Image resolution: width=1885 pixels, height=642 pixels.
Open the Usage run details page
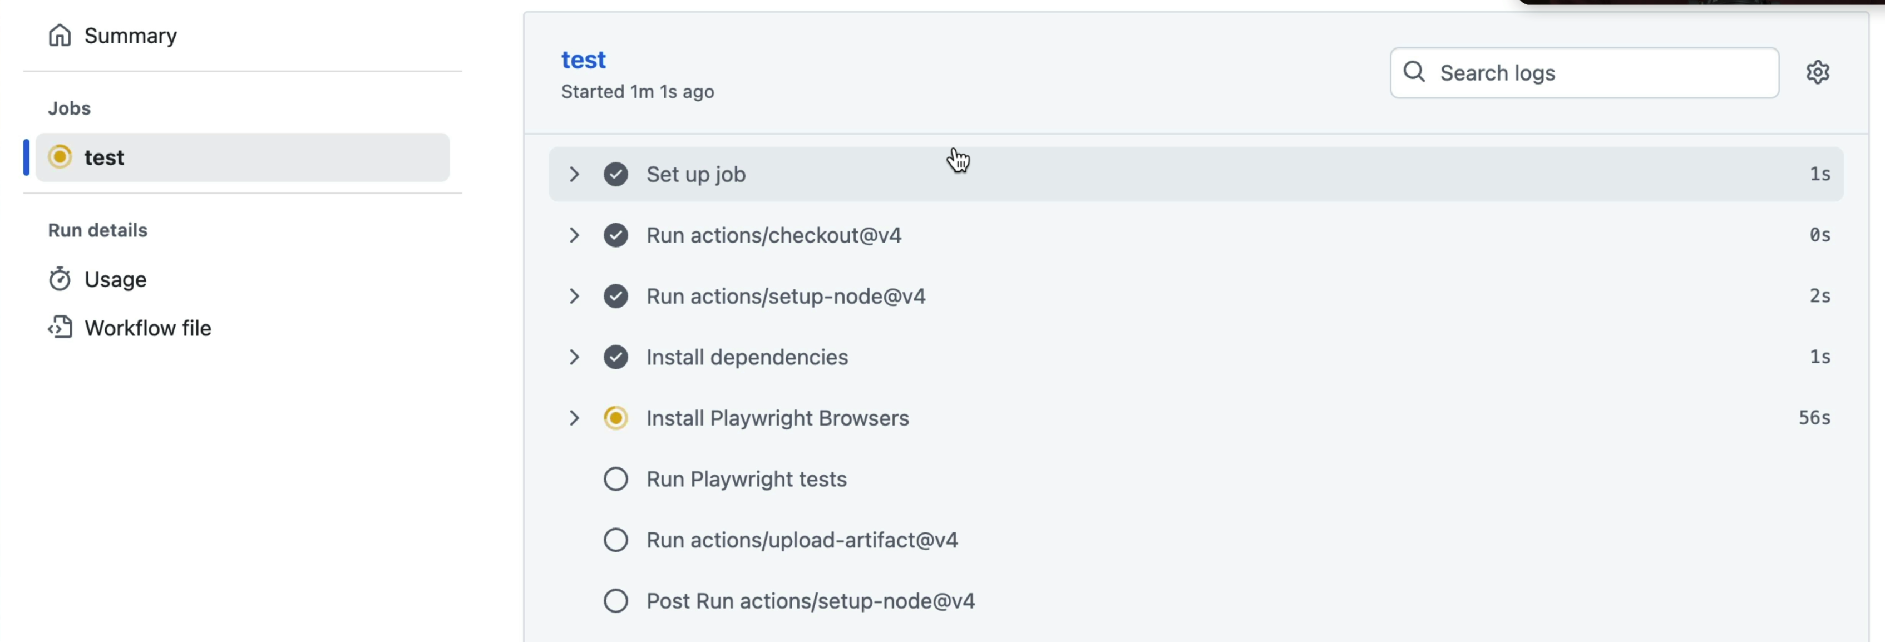tap(116, 279)
